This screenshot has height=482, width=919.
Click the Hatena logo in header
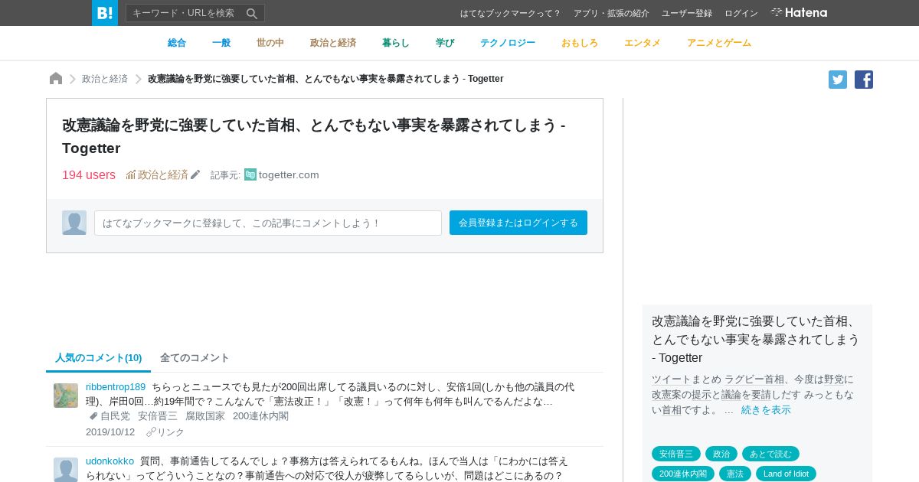pos(799,13)
